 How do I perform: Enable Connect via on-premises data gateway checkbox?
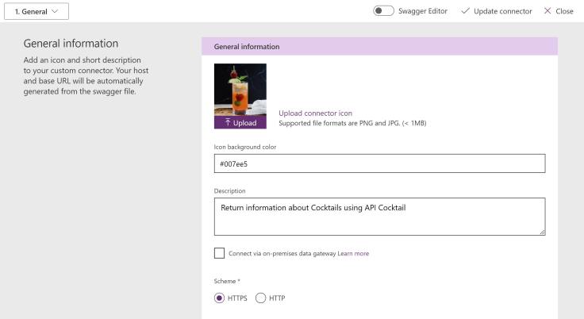coord(220,253)
